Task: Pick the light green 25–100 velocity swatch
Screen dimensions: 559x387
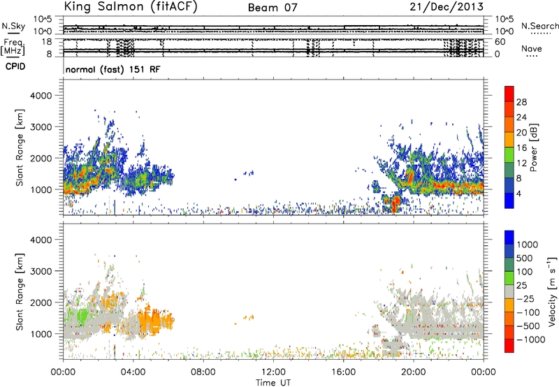Action: (x=509, y=278)
